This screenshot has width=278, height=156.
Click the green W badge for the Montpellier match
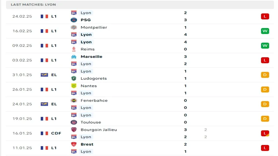pyautogui.click(x=265, y=31)
